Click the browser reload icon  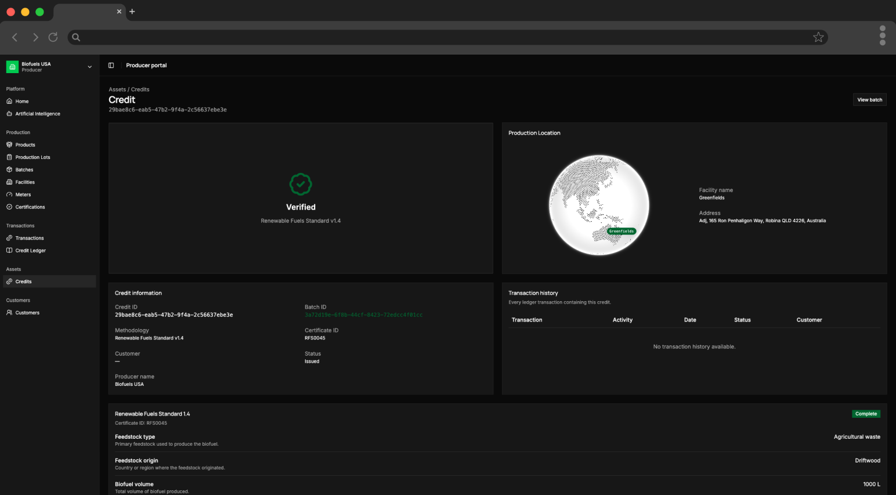pyautogui.click(x=53, y=37)
